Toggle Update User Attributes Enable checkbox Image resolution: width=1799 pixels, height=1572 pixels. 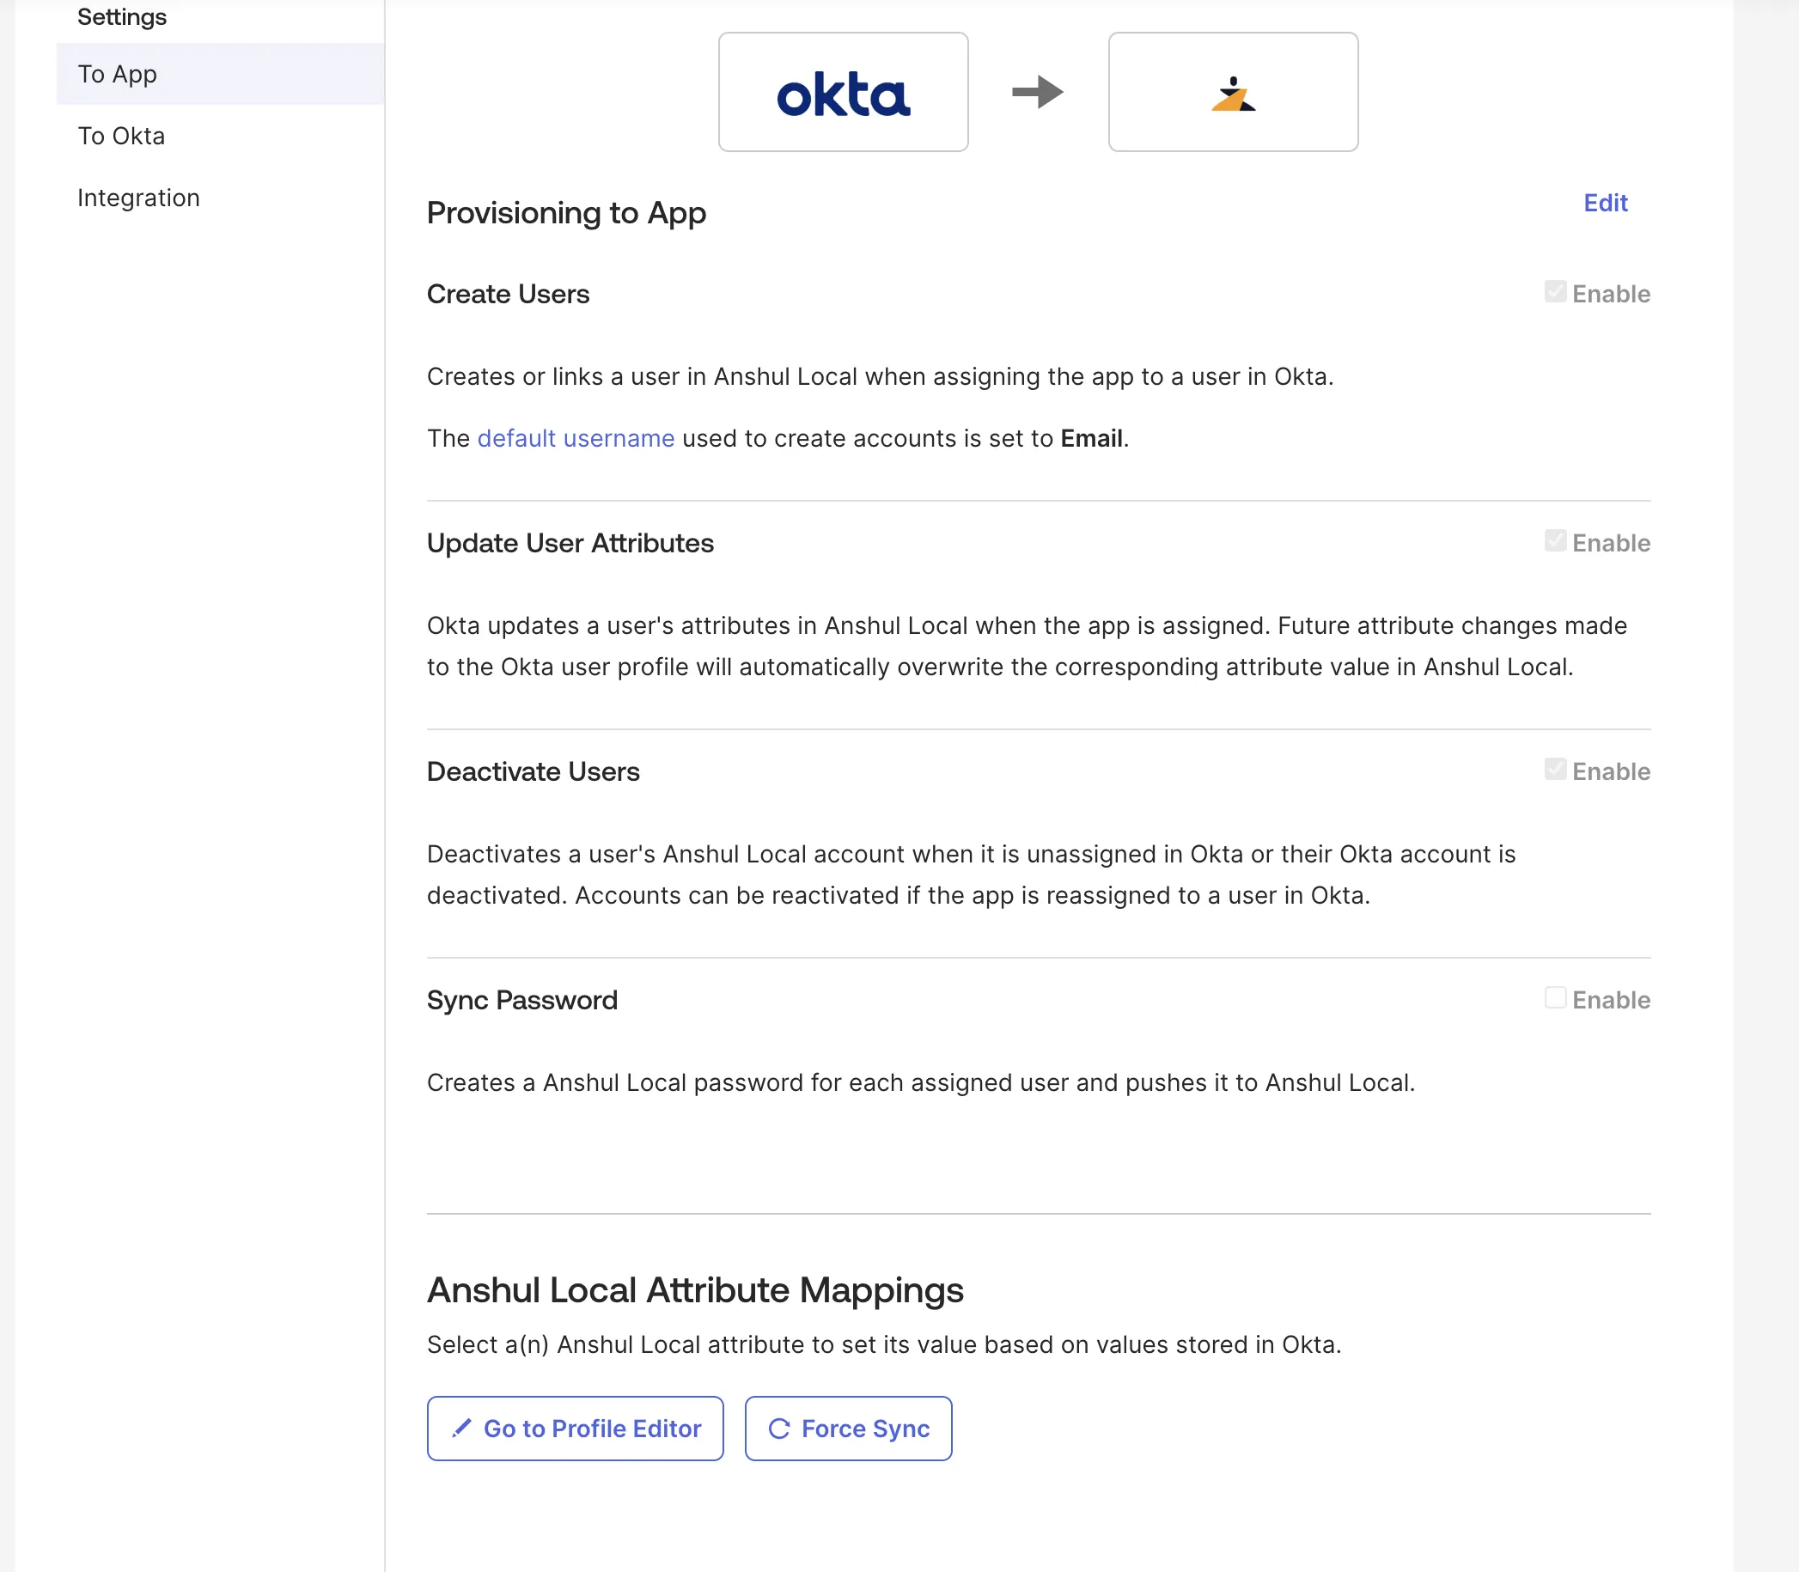[x=1555, y=541]
